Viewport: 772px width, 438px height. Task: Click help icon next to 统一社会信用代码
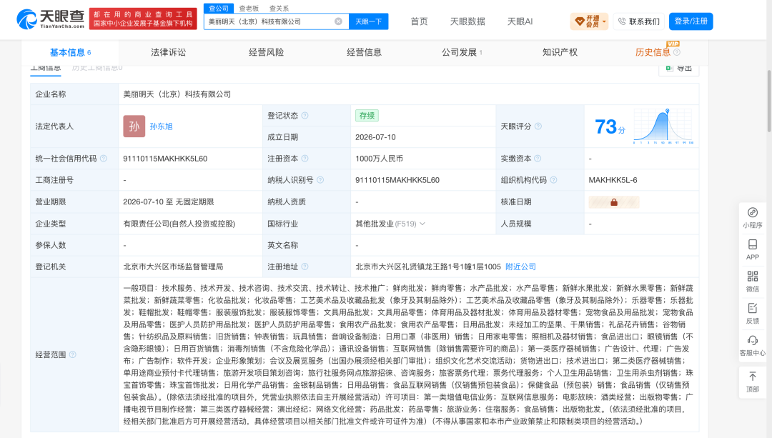coord(104,159)
